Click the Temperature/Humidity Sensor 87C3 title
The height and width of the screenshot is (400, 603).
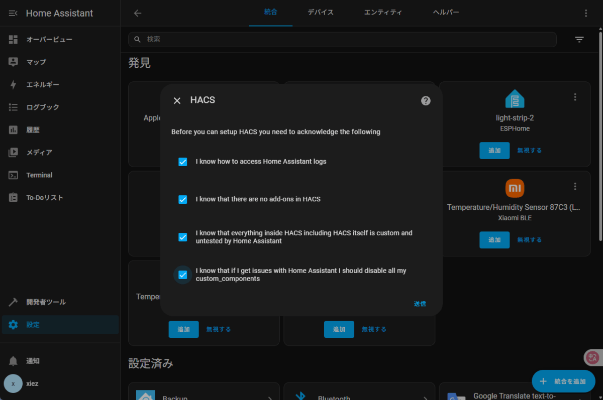(514, 207)
